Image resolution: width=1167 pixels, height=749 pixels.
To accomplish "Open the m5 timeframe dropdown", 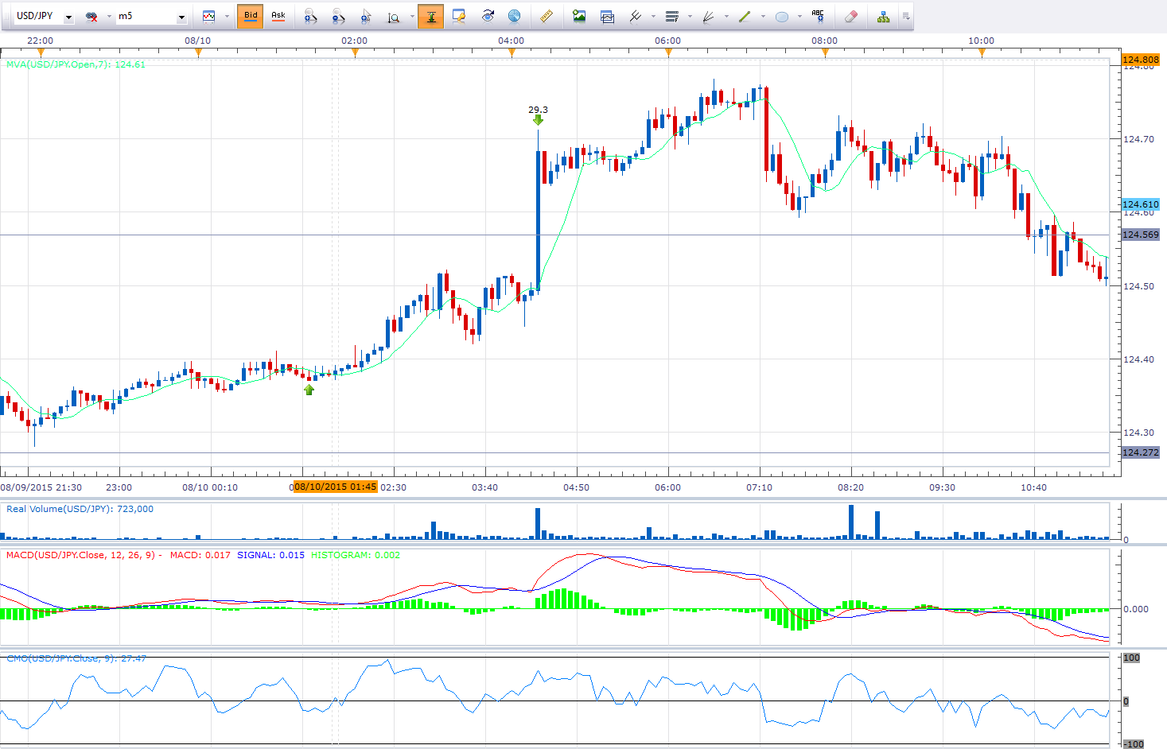I will [x=181, y=17].
